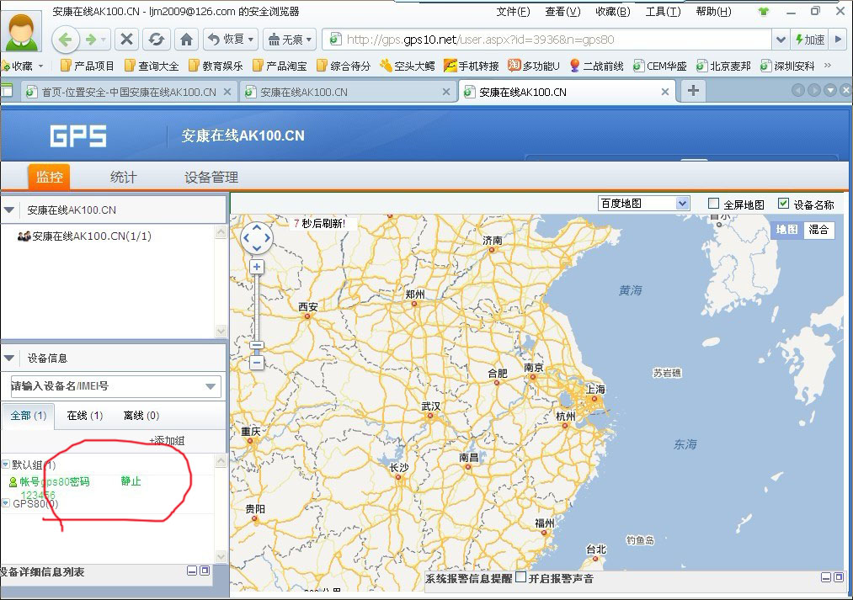Go to the browser home page icon

point(186,39)
